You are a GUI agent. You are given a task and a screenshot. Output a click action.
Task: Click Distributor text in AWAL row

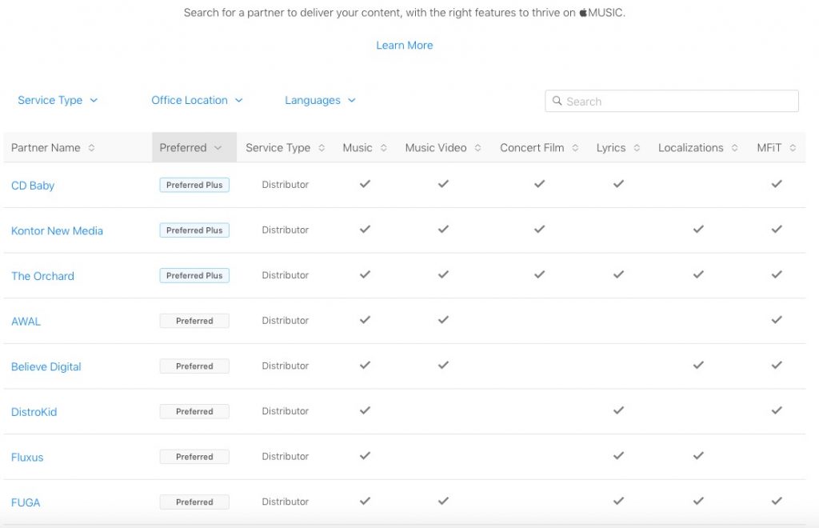286,320
